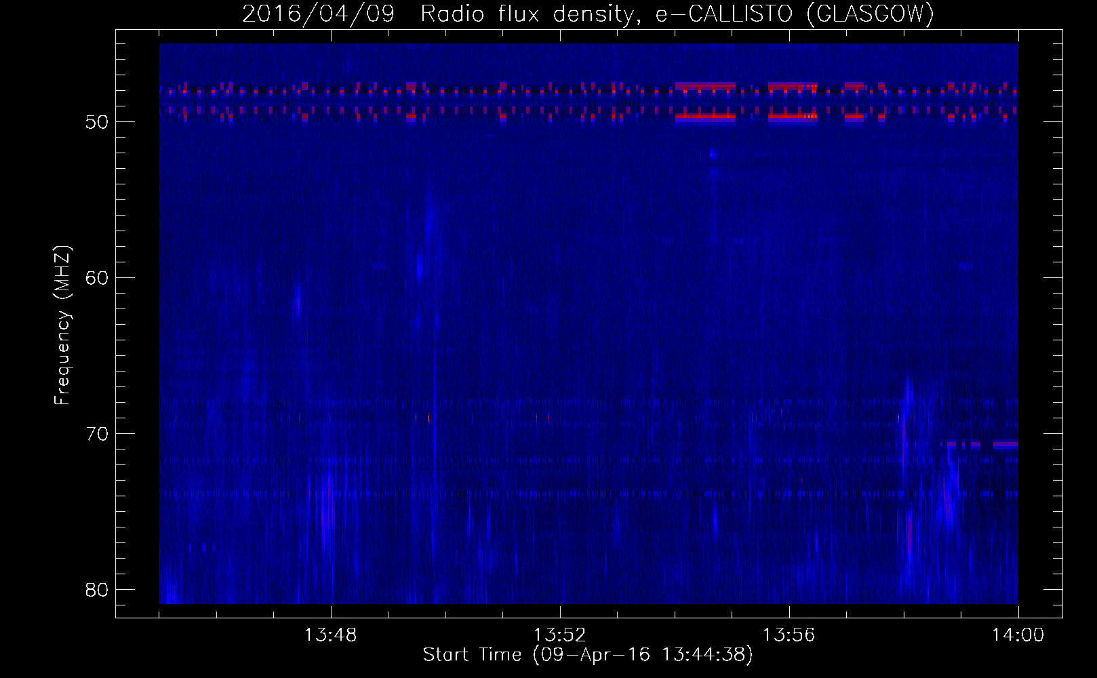Click the 14:00 time tick label
1097x678 pixels.
(x=1018, y=635)
